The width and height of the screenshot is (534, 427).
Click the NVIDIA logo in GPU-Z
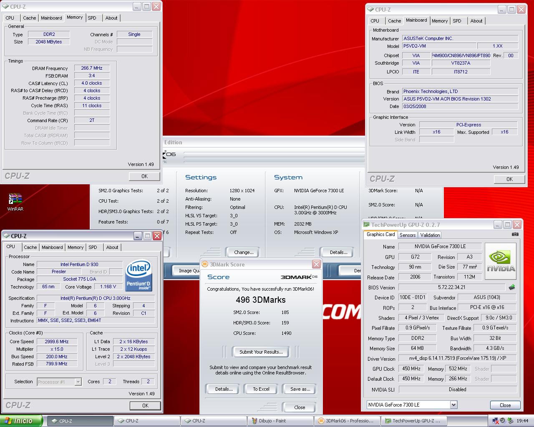click(x=501, y=261)
